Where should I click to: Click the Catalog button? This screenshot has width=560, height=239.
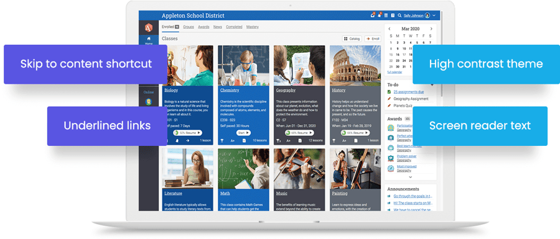[352, 38]
